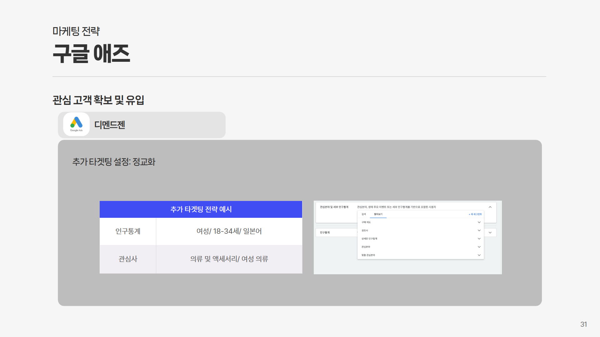
Task: Switch to the 검색 tab
Action: pyautogui.click(x=363, y=214)
